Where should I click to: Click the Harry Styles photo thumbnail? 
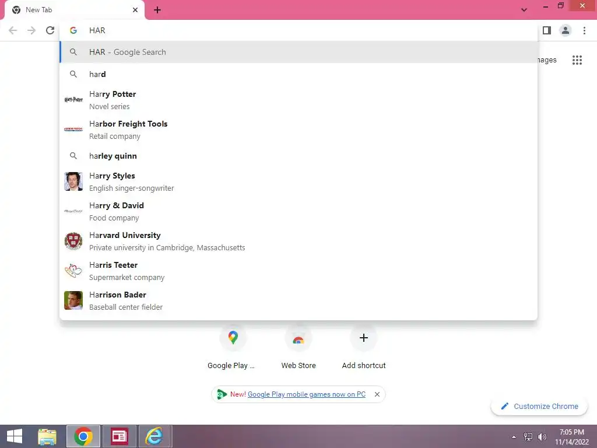73,181
